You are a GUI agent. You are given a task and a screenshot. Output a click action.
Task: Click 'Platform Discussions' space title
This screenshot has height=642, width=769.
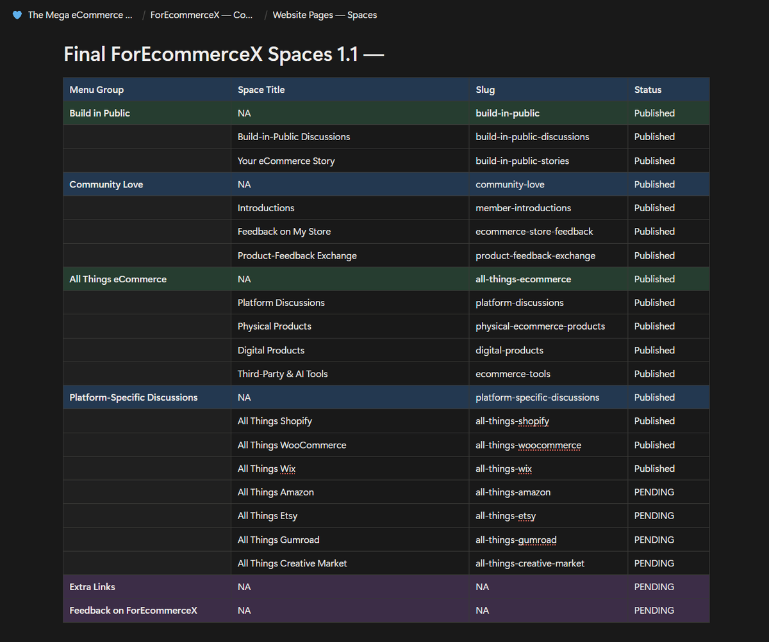350,303
